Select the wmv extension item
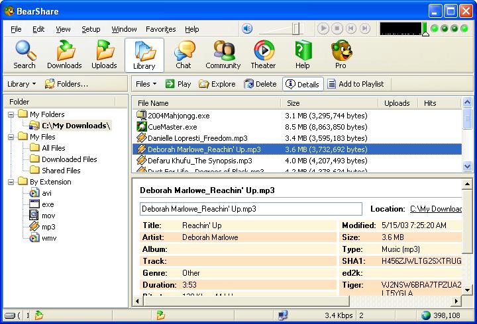 (x=49, y=238)
